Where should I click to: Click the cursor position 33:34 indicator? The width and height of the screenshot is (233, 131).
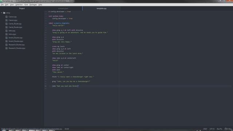pos(67,129)
